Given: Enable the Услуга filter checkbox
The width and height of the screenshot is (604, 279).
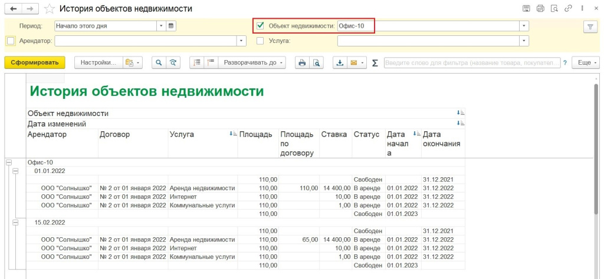Looking at the screenshot, I should 261,41.
